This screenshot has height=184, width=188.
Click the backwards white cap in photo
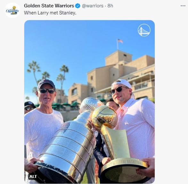[x=122, y=83]
